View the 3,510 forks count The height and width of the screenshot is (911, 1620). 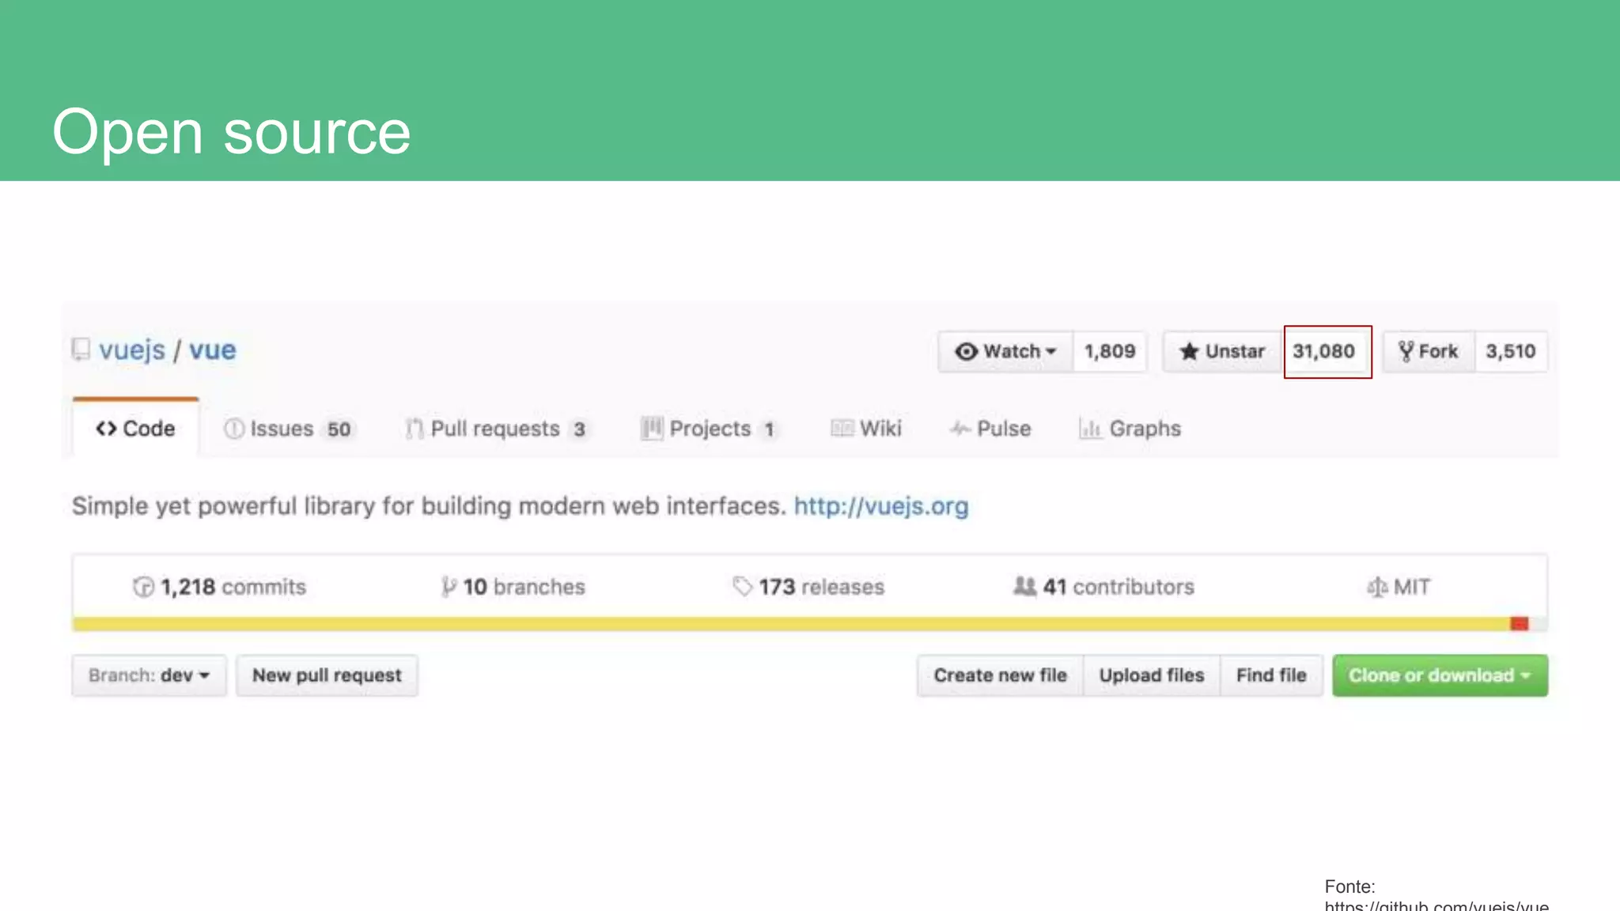(1511, 351)
